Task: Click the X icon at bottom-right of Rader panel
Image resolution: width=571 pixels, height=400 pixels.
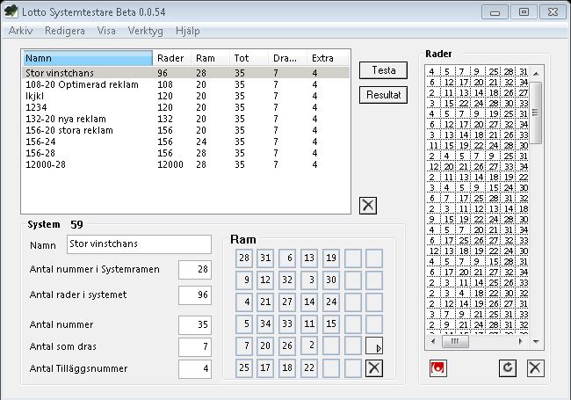Action: point(536,367)
